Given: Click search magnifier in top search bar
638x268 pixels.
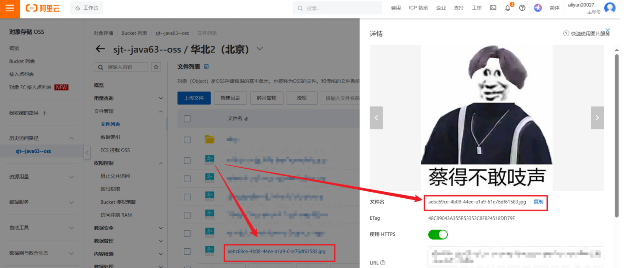Looking at the screenshot, I should 300,8.
